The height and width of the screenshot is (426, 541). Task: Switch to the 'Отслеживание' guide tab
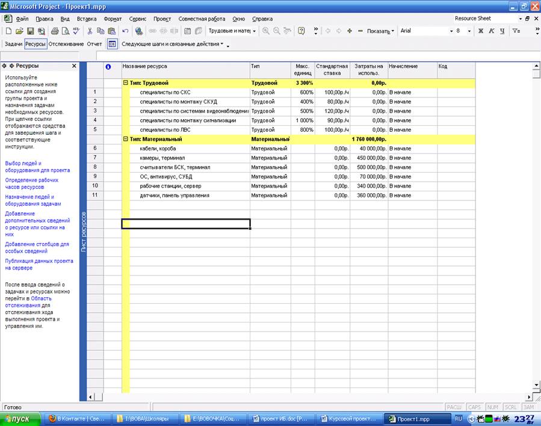pos(66,44)
